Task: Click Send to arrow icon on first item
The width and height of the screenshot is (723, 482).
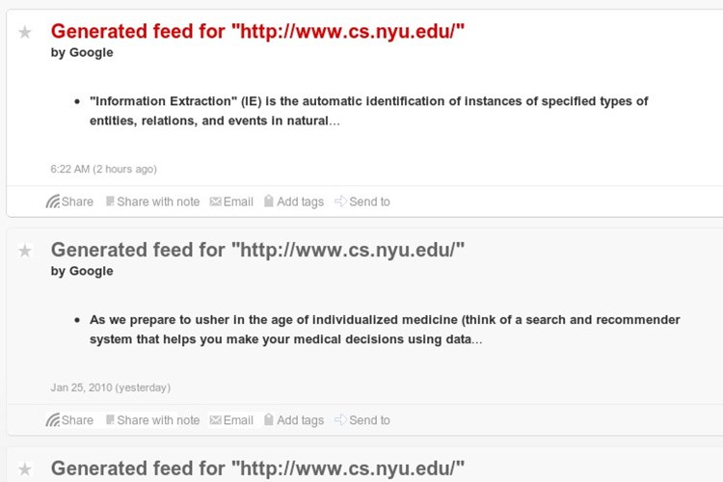Action: pyautogui.click(x=340, y=201)
